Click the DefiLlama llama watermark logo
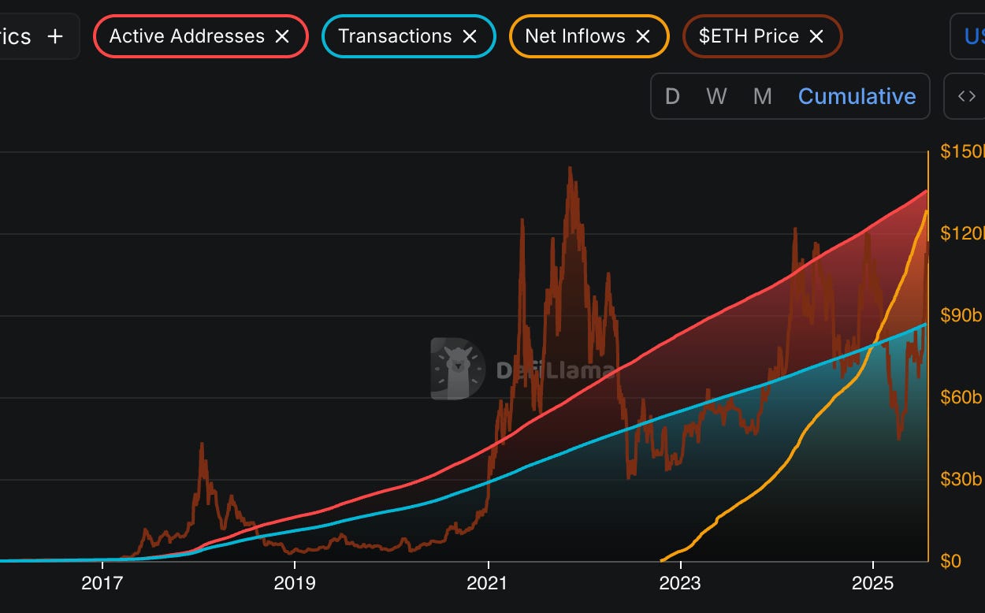Viewport: 985px width, 613px height. point(455,366)
